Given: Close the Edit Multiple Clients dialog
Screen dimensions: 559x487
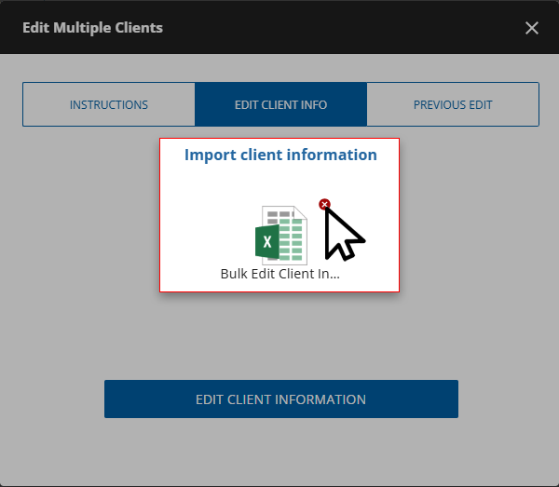Looking at the screenshot, I should coord(532,28).
